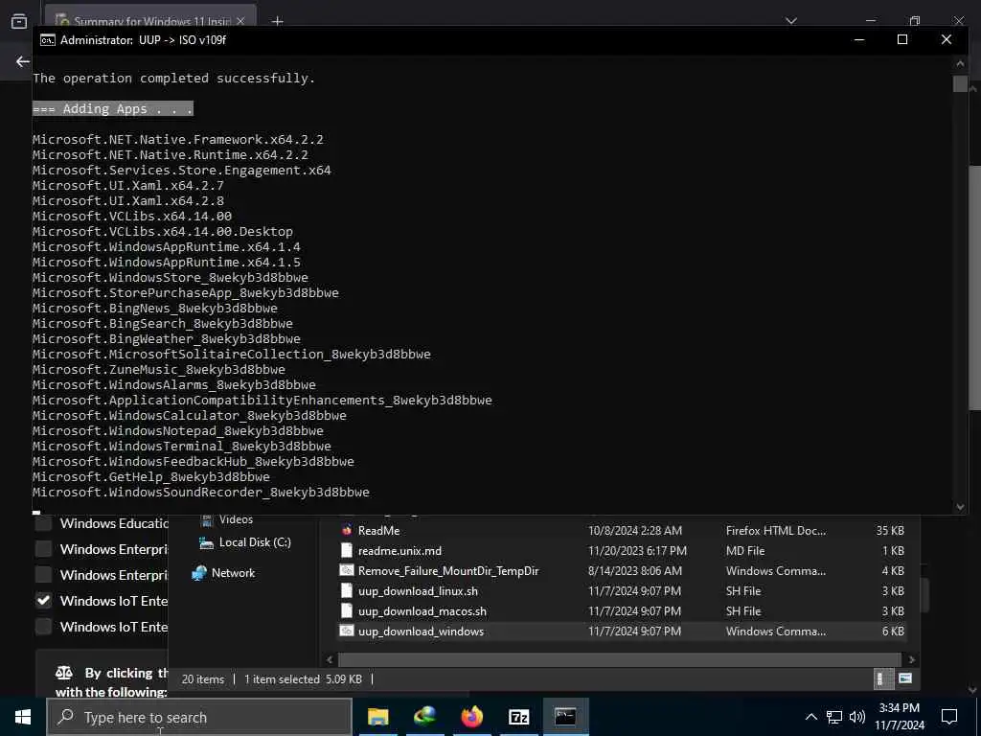Select the ReadMe Firefox HTML file
The height and width of the screenshot is (736, 981).
pos(378,531)
